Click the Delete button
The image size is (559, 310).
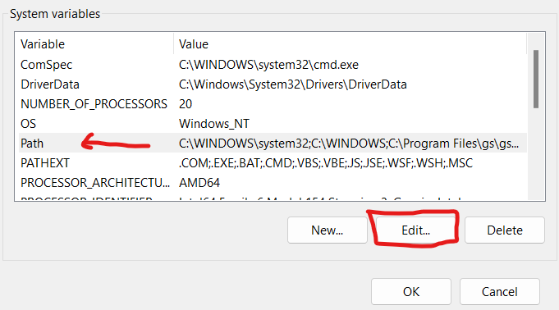point(505,230)
